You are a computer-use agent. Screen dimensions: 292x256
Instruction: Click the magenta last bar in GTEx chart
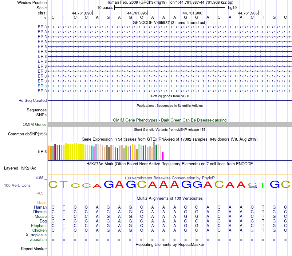tap(163, 156)
